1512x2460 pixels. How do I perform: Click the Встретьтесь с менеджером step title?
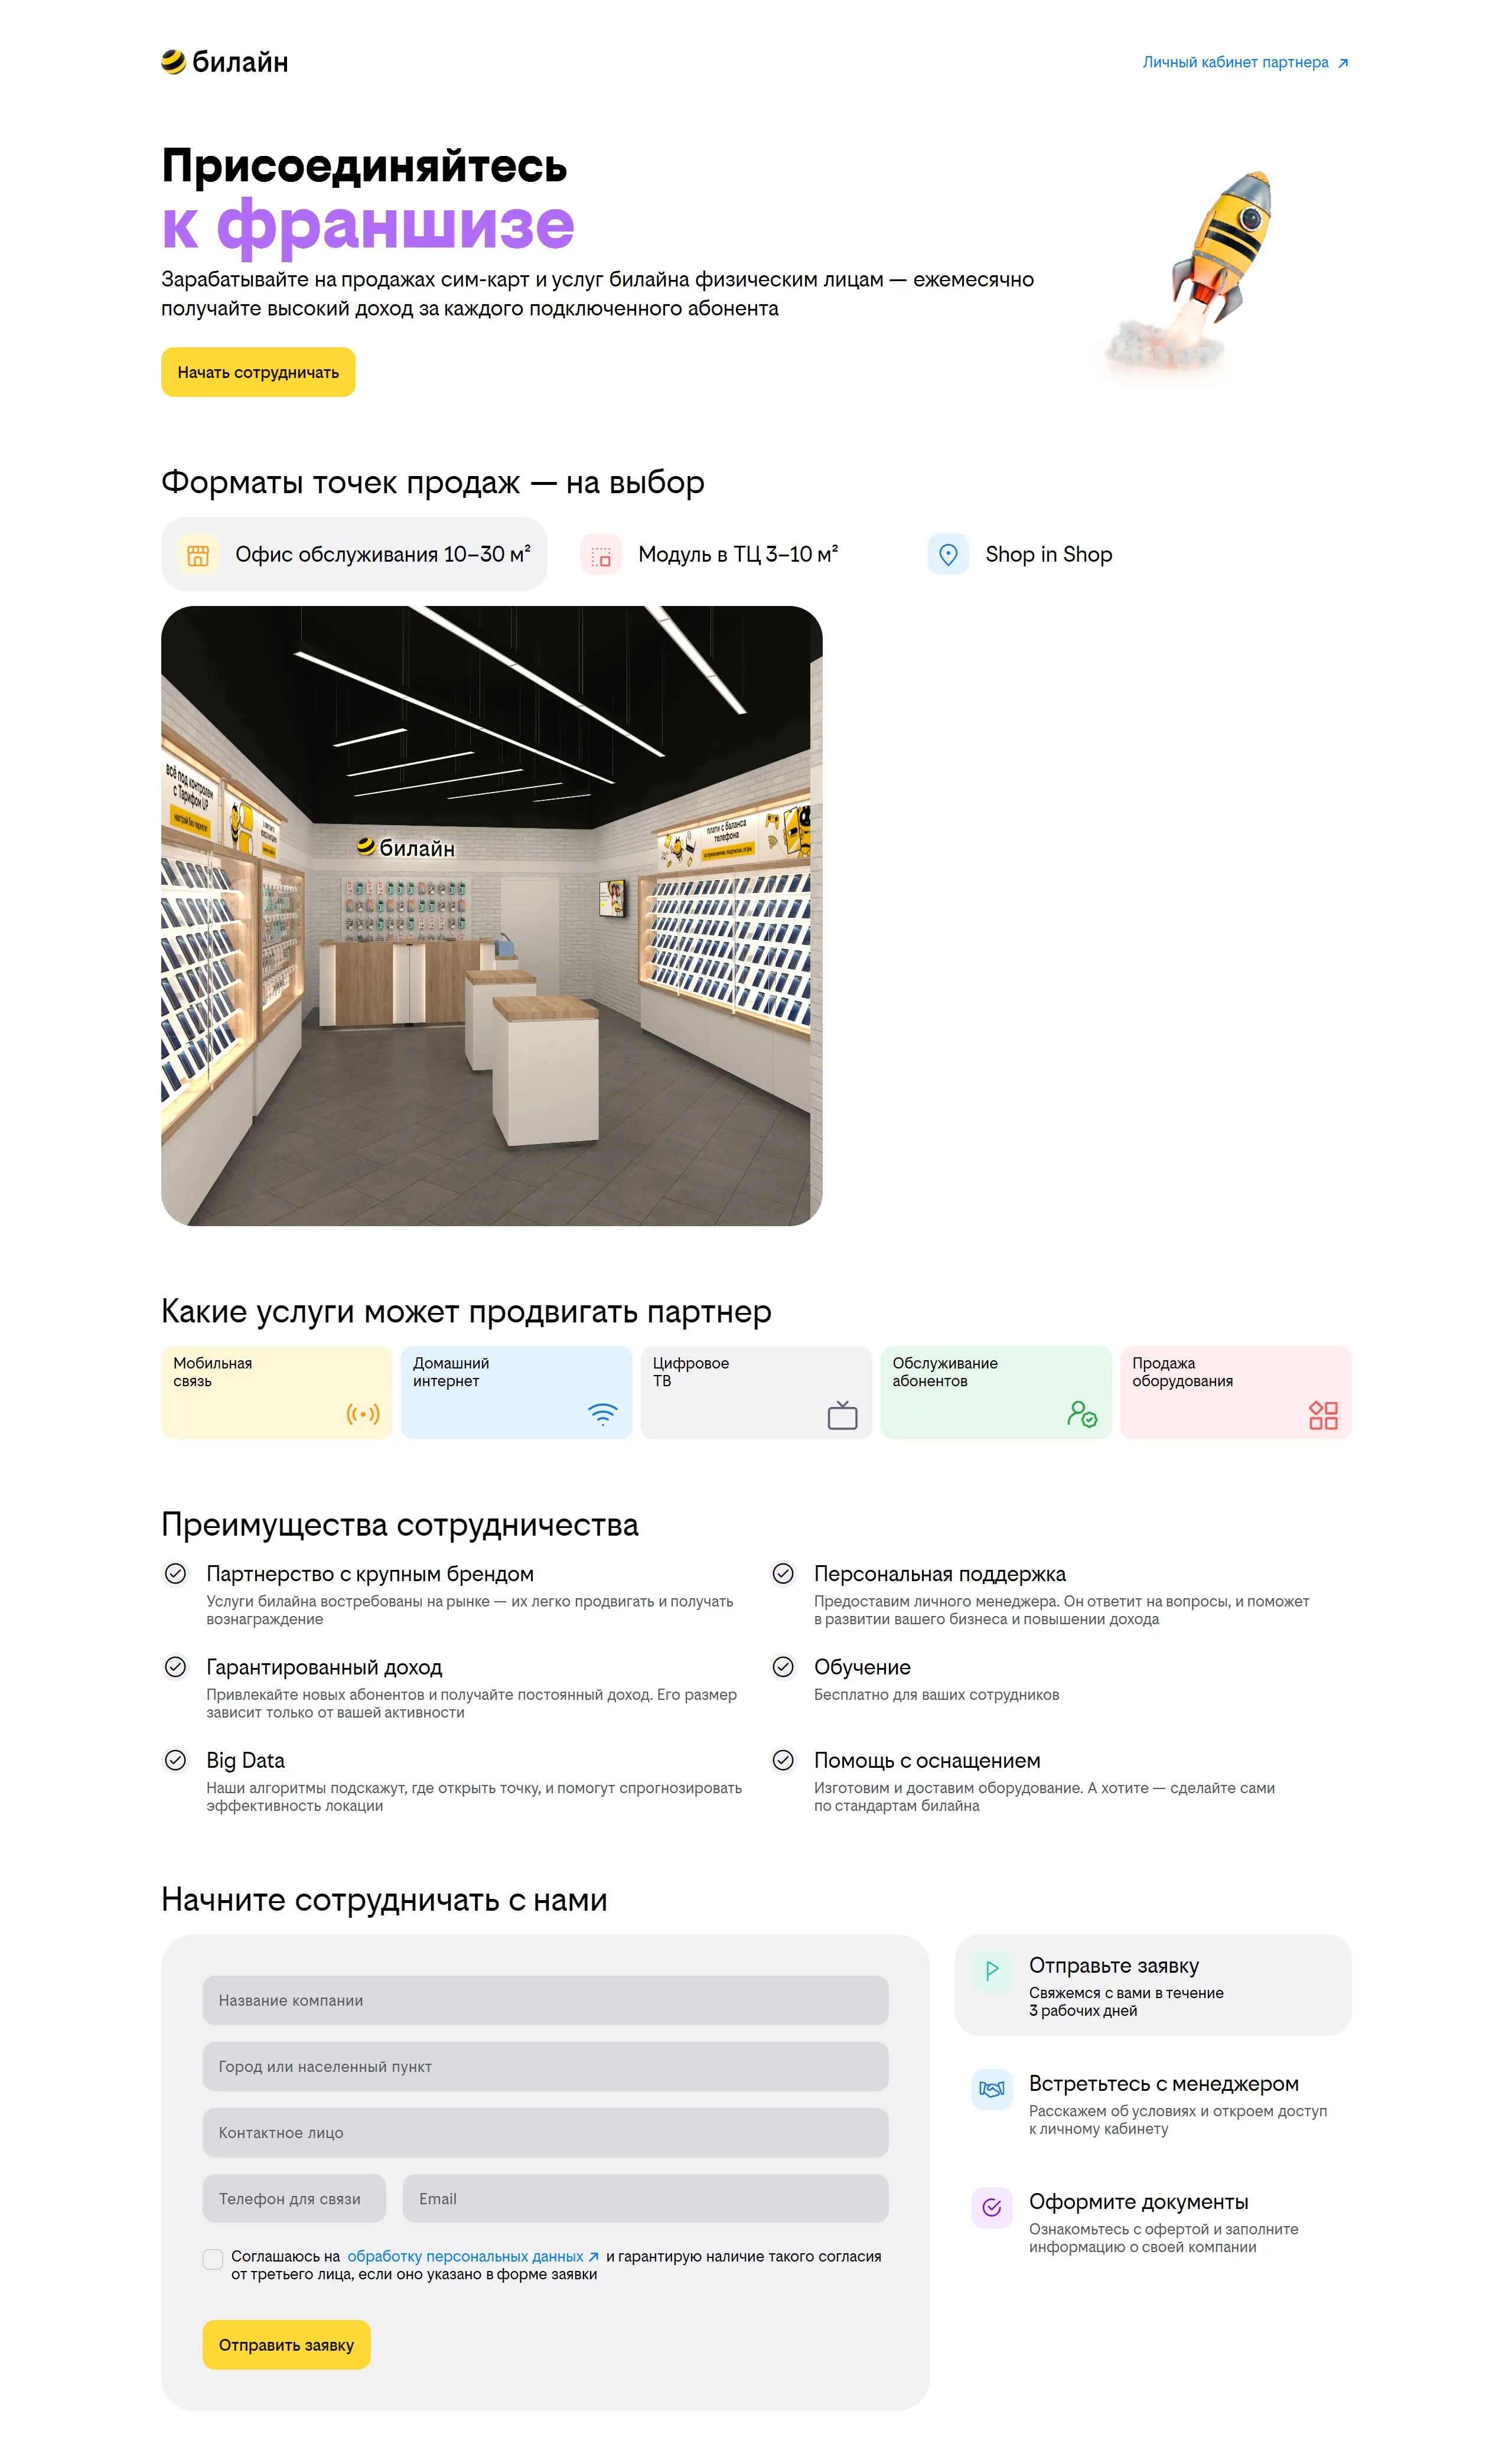[x=1164, y=2084]
